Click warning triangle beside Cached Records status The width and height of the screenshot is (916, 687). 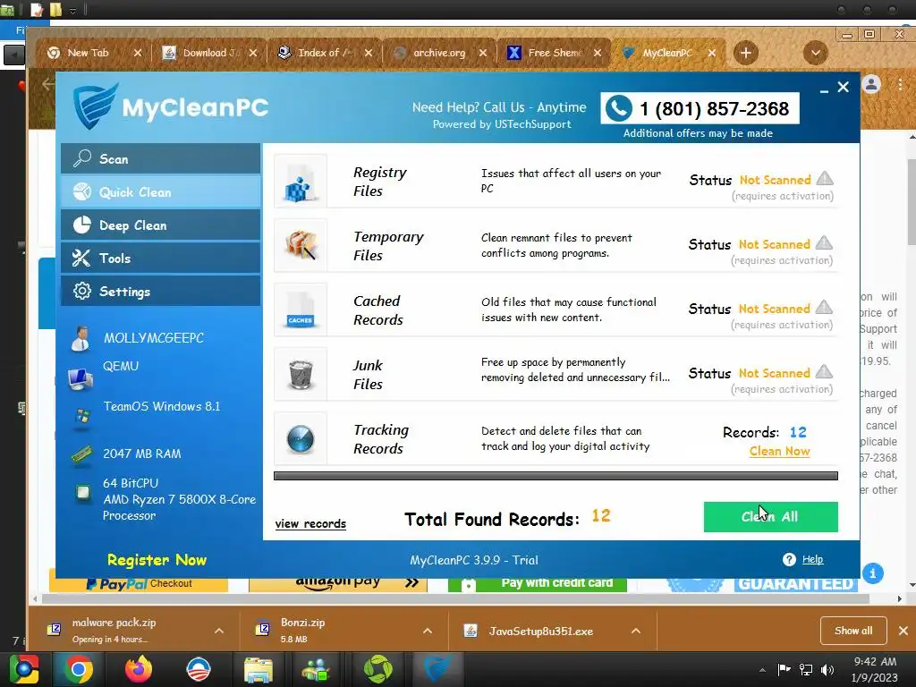(x=824, y=307)
